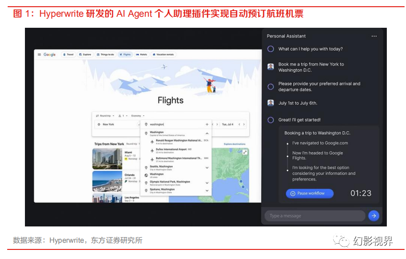
Task: Click the Tue, Jul 4 date field
Action: 228,124
